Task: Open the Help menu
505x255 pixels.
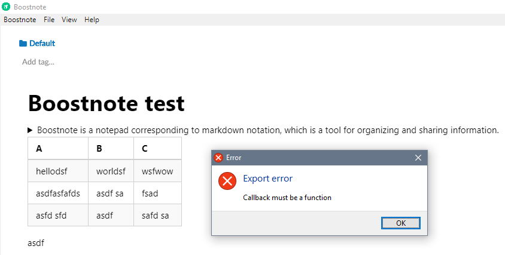Action: (92, 20)
